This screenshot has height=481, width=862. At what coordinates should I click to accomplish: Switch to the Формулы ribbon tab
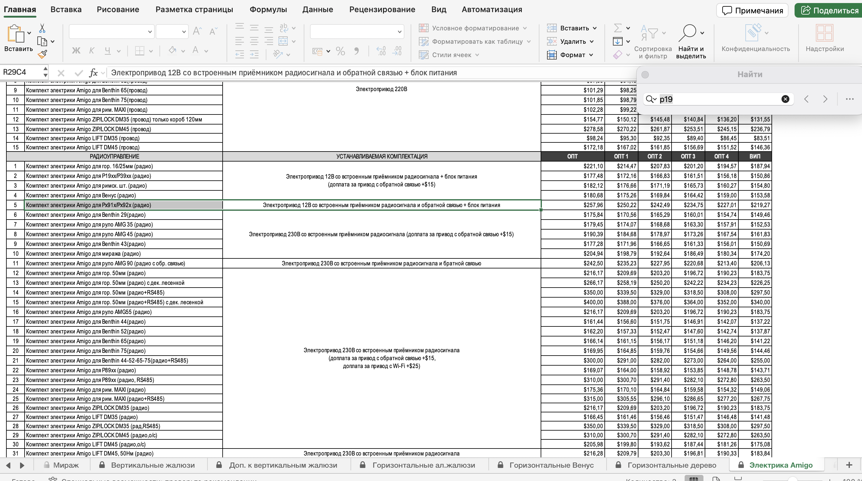pyautogui.click(x=268, y=9)
